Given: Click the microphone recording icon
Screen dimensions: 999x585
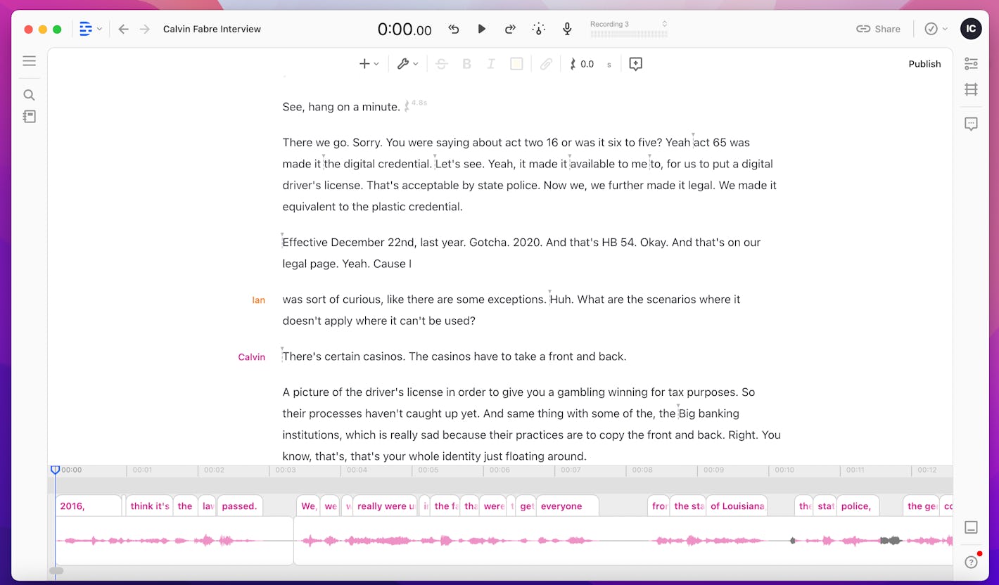Looking at the screenshot, I should (x=567, y=29).
